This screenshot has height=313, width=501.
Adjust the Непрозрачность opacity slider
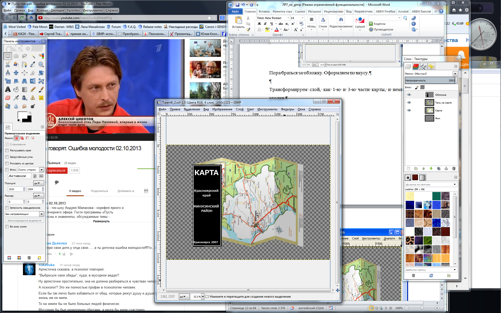point(430,81)
